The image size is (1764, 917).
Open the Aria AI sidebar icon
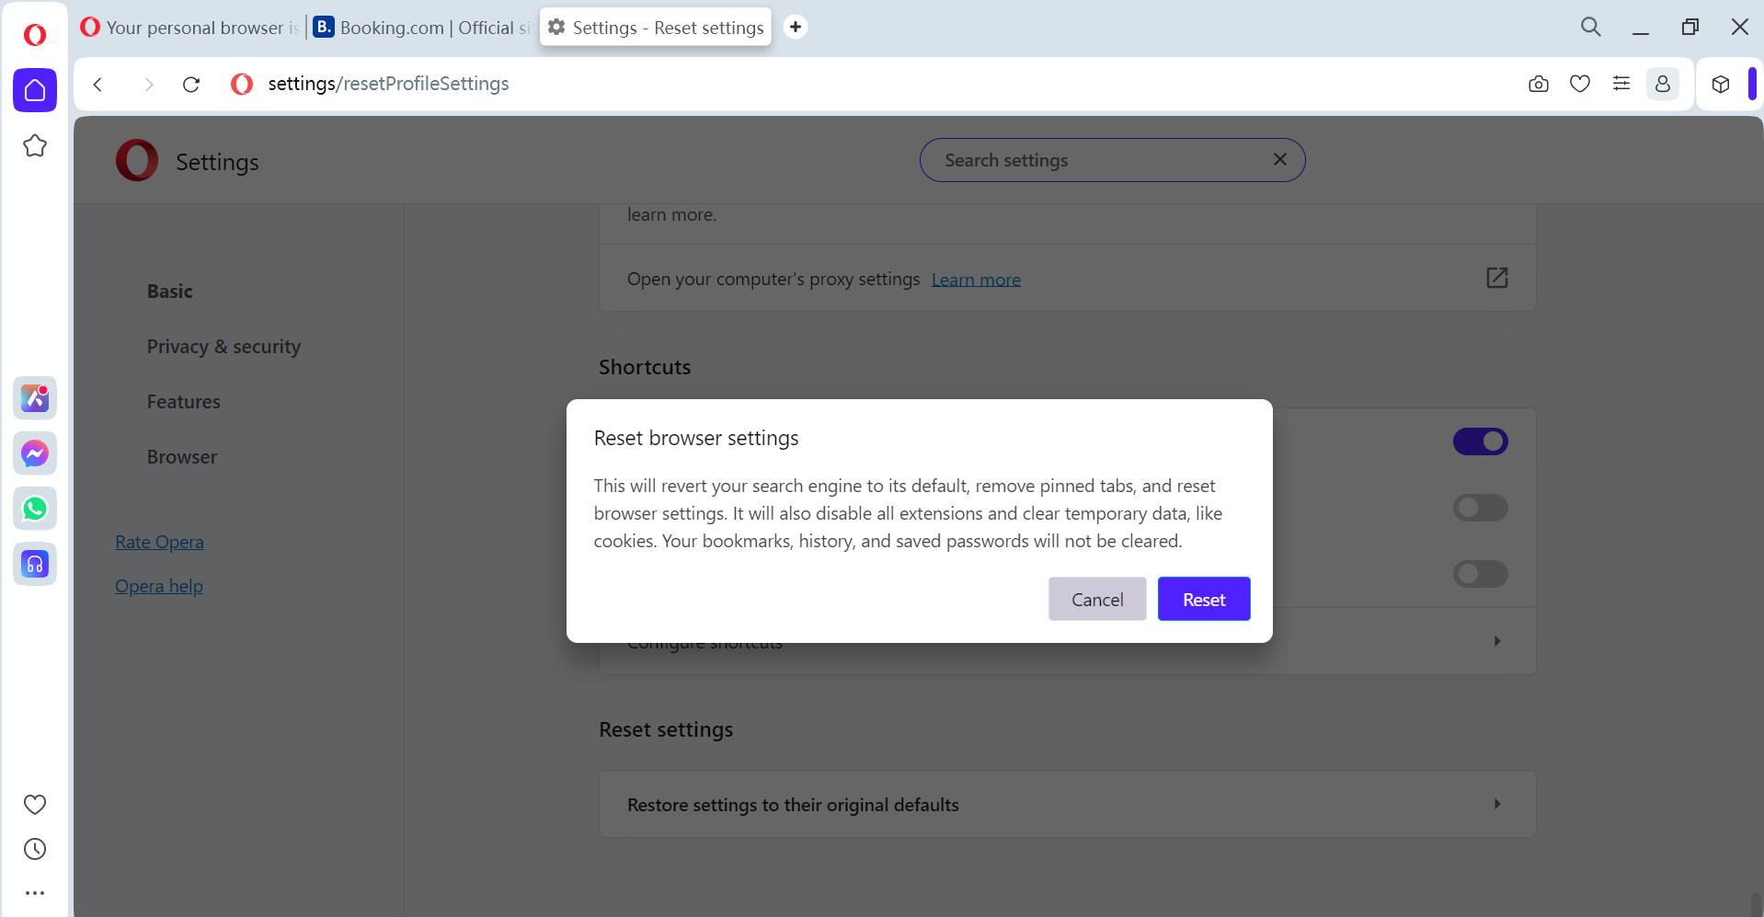(x=35, y=398)
